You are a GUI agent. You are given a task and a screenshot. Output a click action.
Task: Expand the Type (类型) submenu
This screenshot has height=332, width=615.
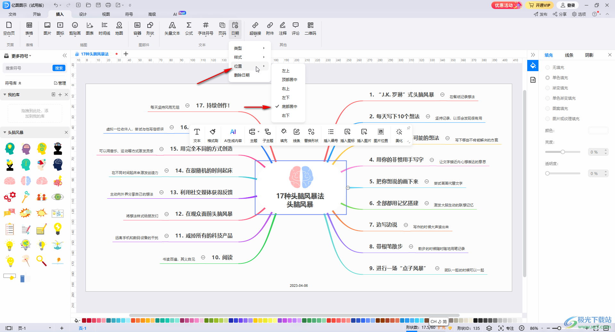(250, 48)
